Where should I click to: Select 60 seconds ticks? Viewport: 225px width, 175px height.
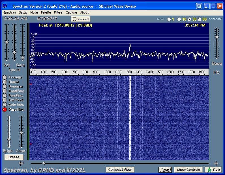point(200,19)
